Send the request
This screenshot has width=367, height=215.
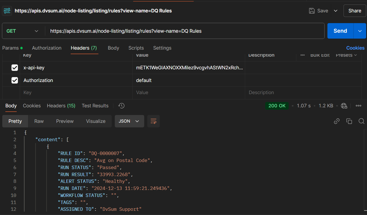340,31
